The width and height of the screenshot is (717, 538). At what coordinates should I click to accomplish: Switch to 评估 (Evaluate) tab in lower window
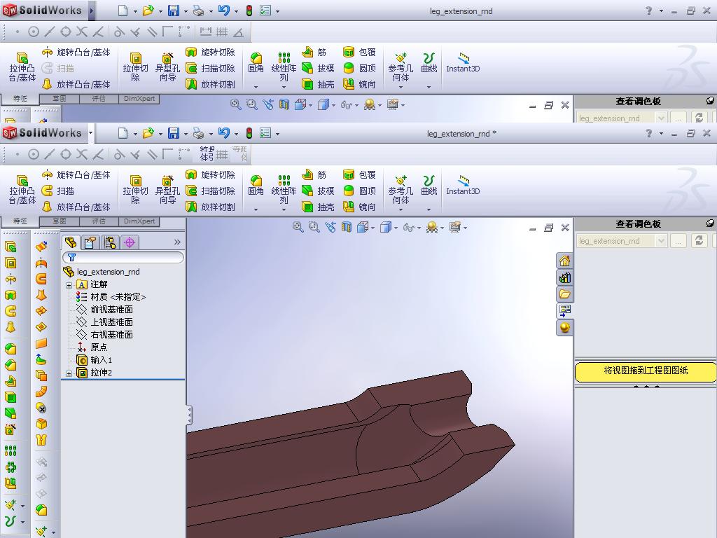(99, 221)
